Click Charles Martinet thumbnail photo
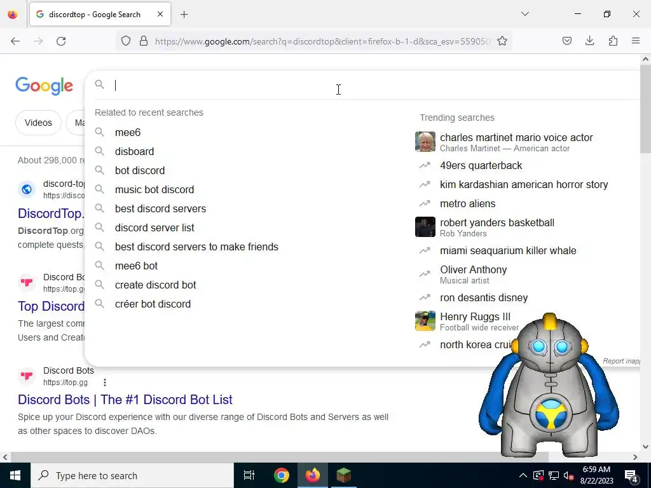 coord(425,142)
